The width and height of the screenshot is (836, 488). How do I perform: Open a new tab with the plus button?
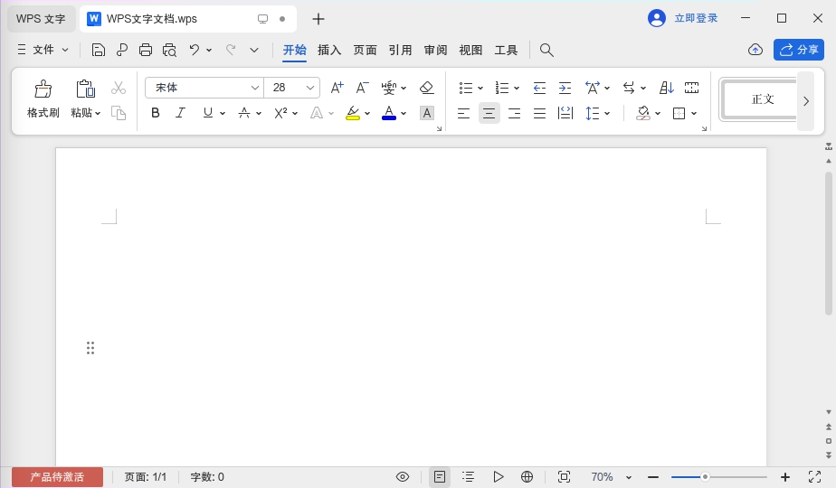pos(318,19)
